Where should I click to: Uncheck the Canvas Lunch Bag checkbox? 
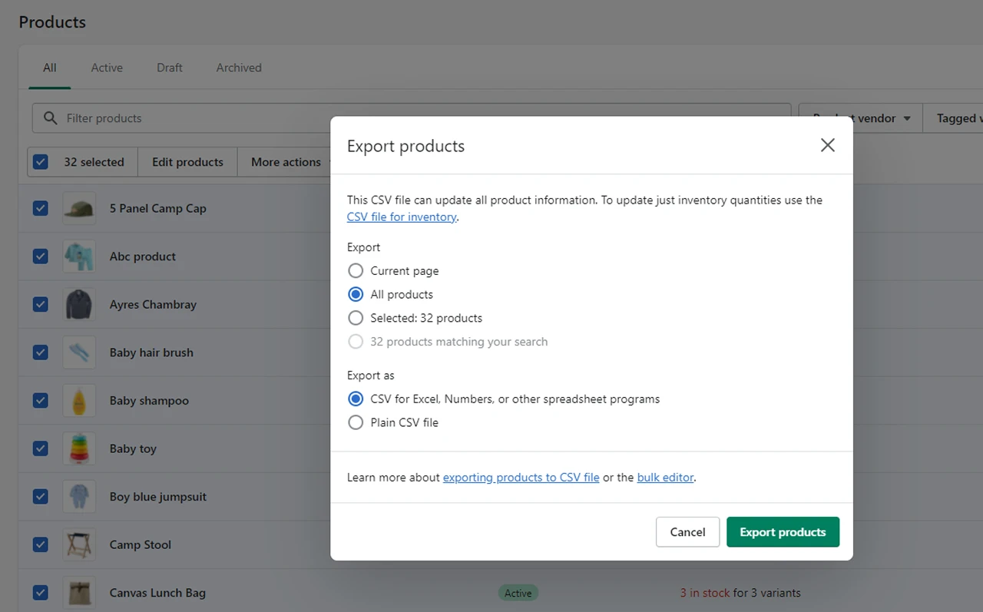point(41,593)
